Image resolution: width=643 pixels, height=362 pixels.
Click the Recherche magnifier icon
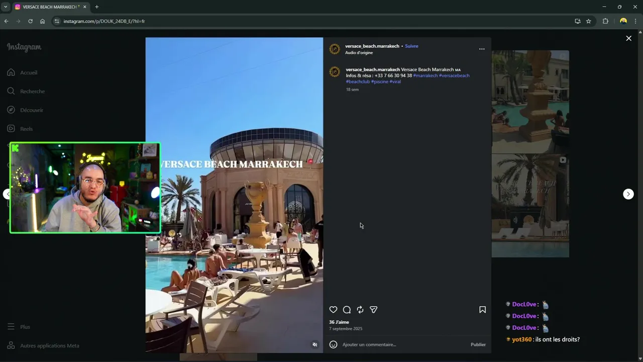coord(11,92)
